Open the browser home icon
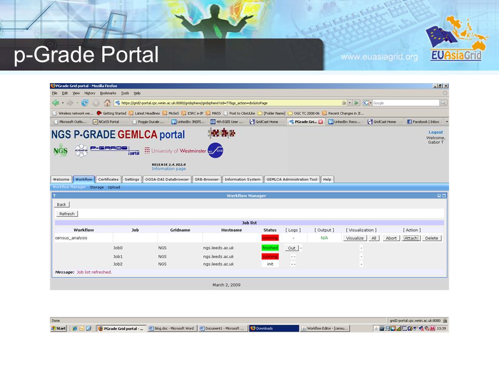Image resolution: width=499 pixels, height=374 pixels. (x=107, y=103)
